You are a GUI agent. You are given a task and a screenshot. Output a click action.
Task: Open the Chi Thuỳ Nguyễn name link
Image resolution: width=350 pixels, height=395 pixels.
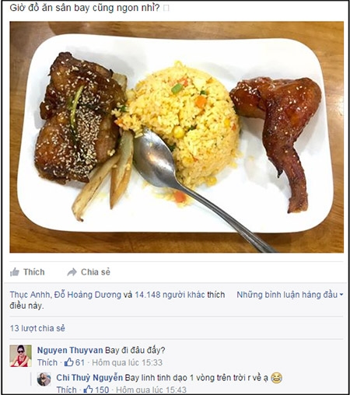click(x=89, y=378)
